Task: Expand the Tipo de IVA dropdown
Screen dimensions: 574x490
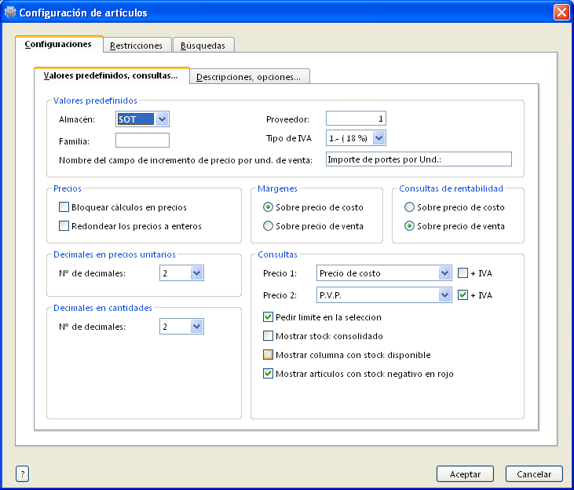Action: point(378,138)
